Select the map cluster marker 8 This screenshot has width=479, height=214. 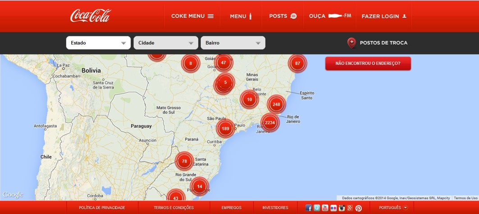pyautogui.click(x=191, y=63)
